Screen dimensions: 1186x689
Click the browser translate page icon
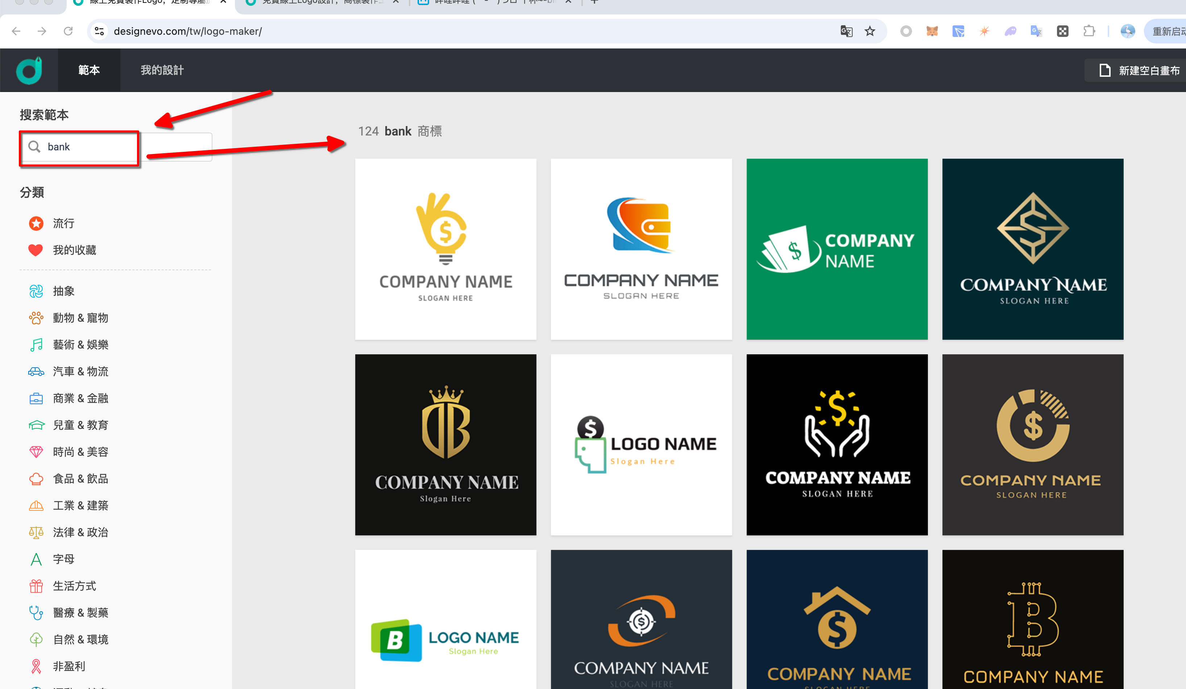pos(846,32)
